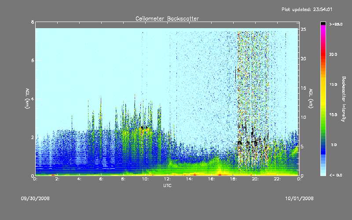The image size is (352, 220).
Task: Click the 20 kft tick label
Action: [303, 59]
